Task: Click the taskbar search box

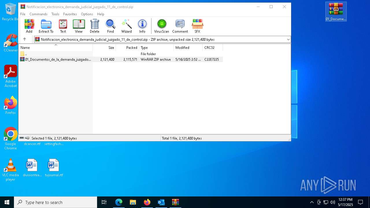Action: (x=55, y=202)
